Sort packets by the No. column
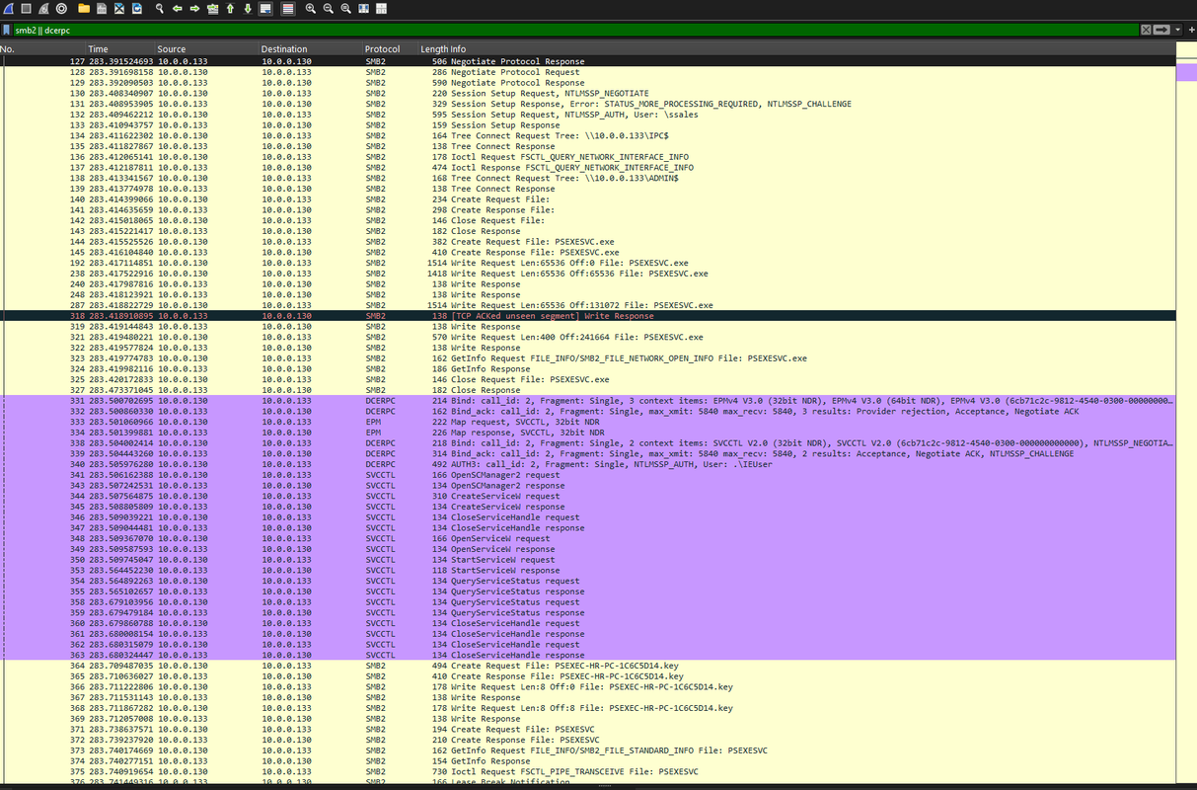This screenshot has width=1197, height=790. pyautogui.click(x=42, y=48)
